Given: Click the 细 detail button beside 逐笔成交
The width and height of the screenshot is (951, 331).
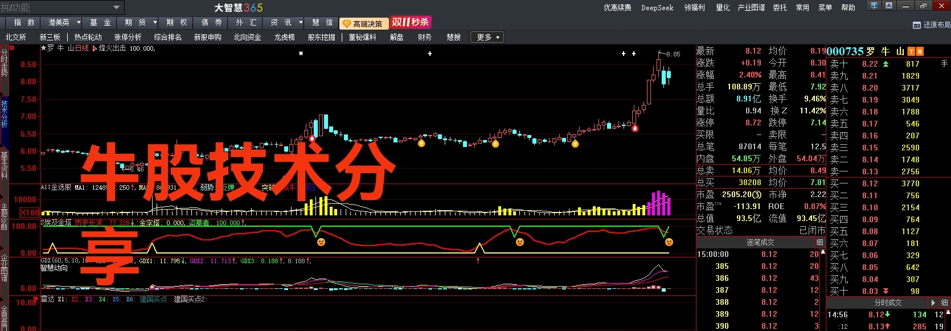Looking at the screenshot, I should click(x=819, y=243).
